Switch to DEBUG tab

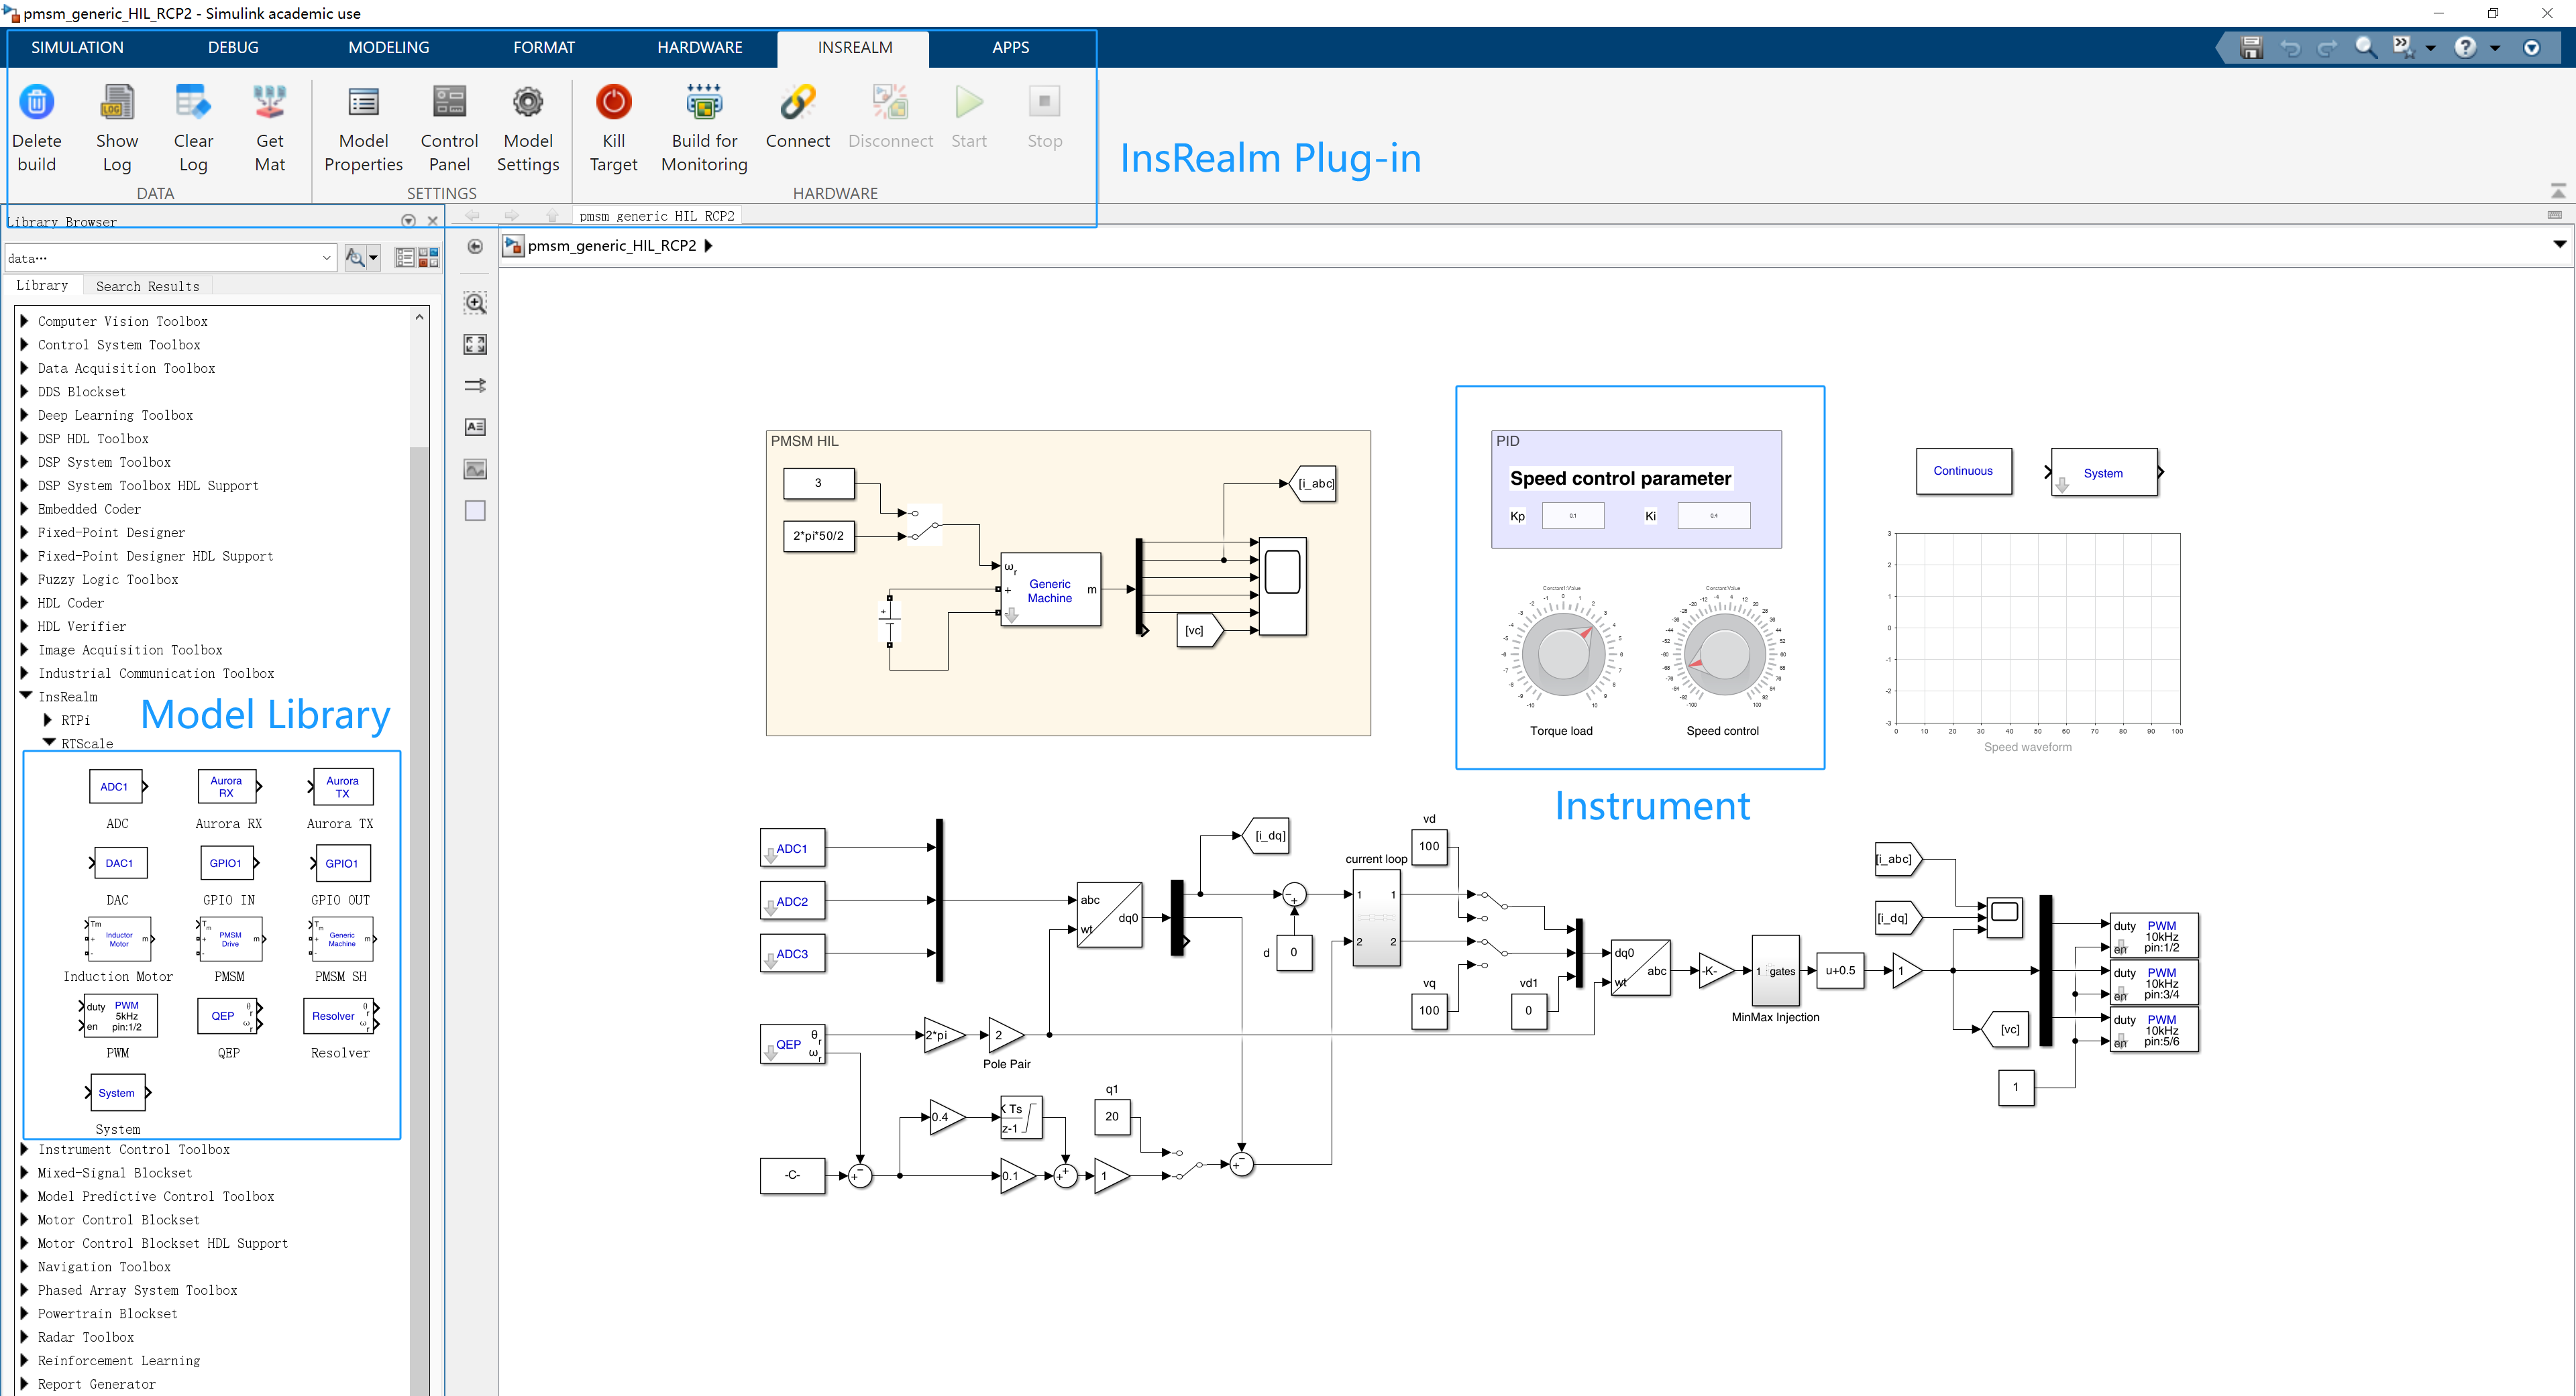[x=233, y=47]
